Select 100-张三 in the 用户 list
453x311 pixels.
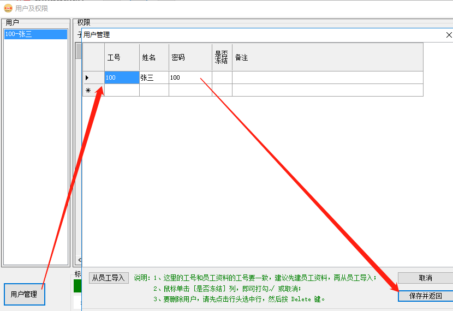[x=35, y=34]
